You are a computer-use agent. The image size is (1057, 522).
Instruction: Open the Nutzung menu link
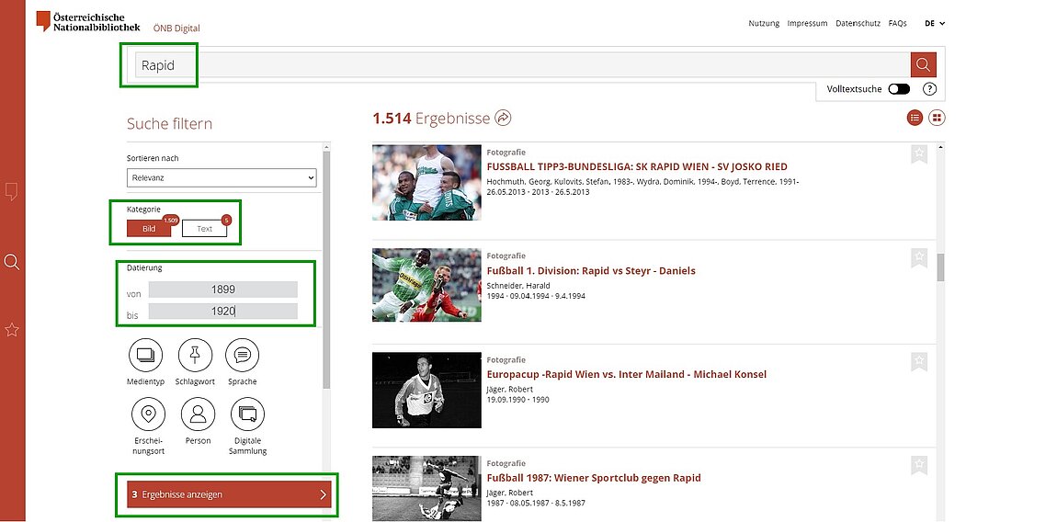click(764, 23)
